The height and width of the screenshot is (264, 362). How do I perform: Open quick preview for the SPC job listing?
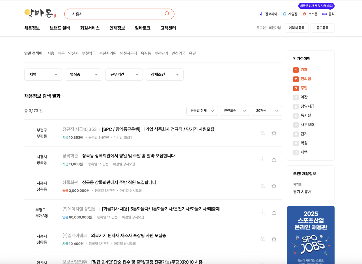pyautogui.click(x=263, y=133)
